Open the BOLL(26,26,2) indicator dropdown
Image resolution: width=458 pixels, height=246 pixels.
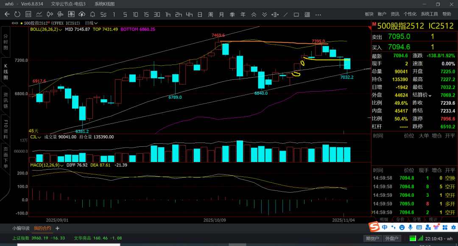click(61, 30)
